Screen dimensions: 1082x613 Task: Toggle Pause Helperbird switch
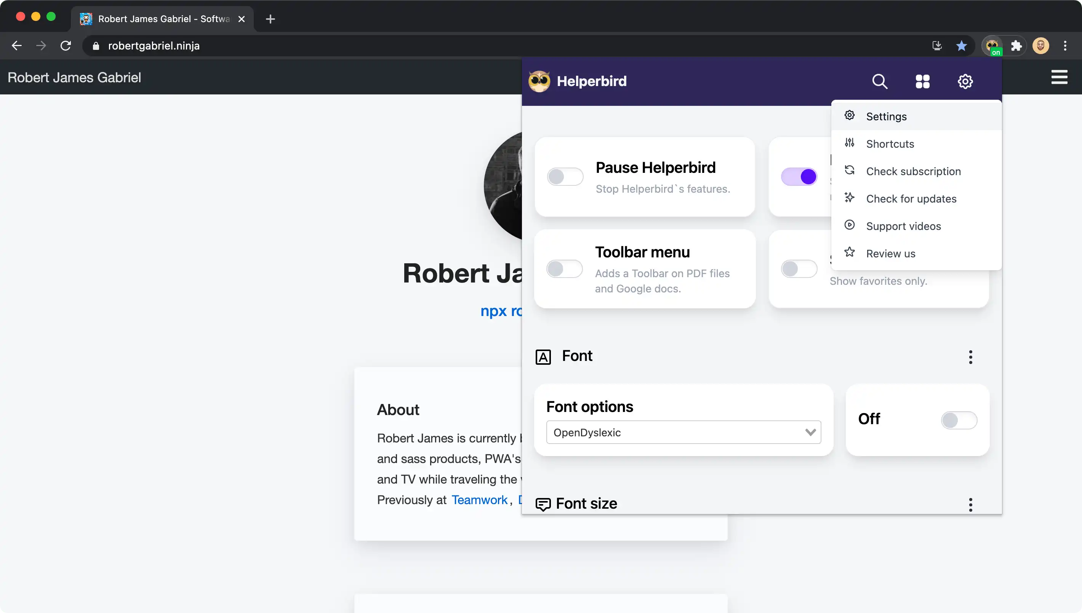click(565, 177)
